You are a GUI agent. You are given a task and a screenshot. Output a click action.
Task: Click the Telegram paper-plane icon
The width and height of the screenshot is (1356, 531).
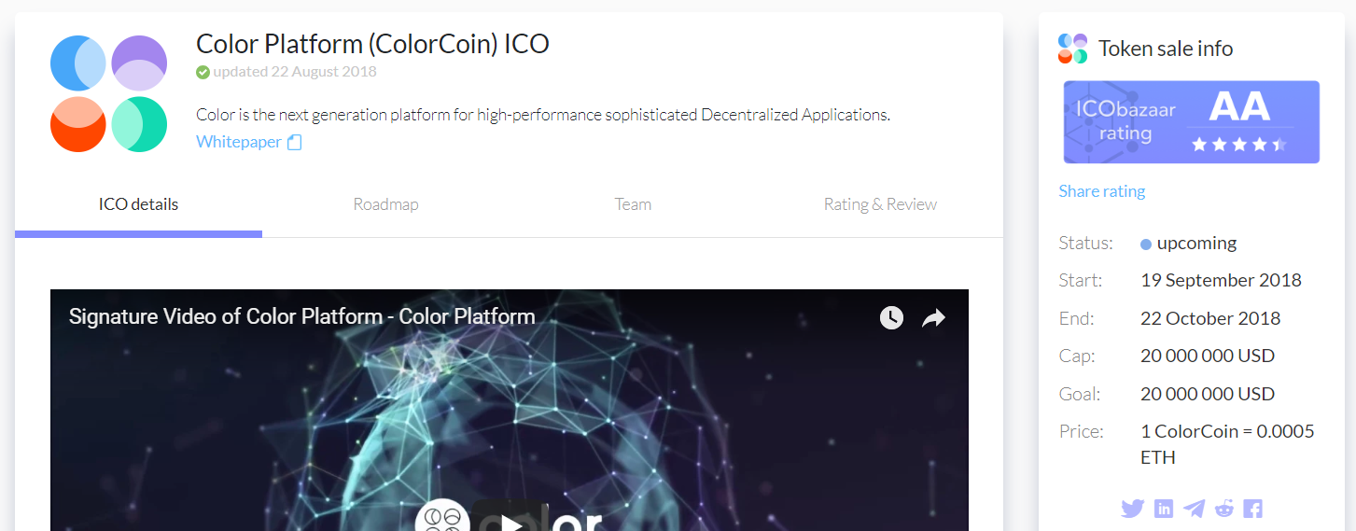pyautogui.click(x=1194, y=509)
